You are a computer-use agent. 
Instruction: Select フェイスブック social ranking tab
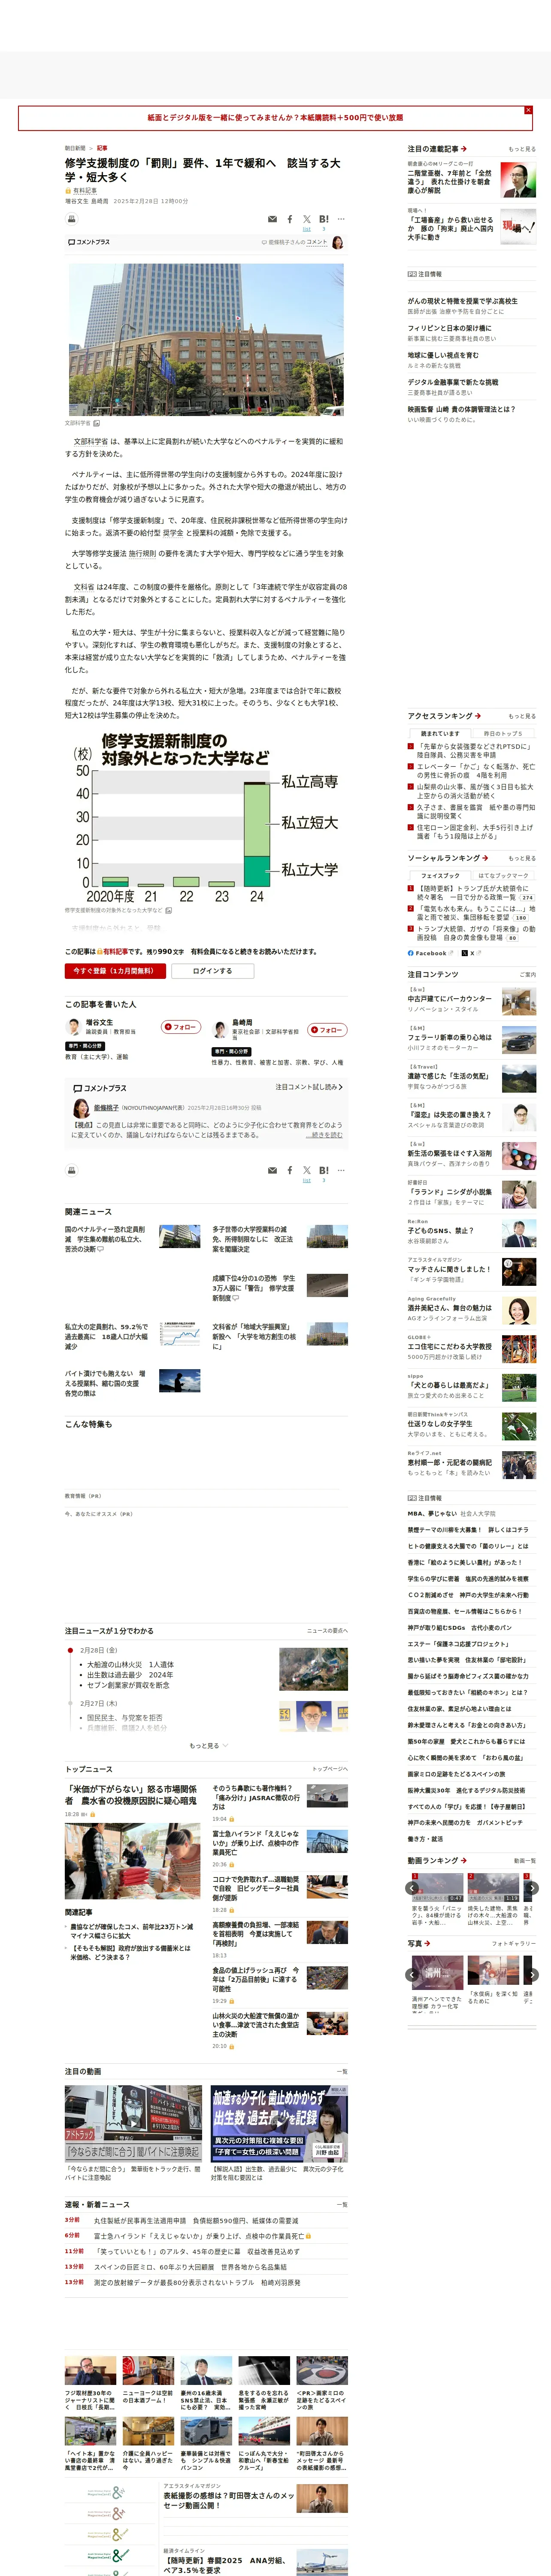tap(440, 875)
